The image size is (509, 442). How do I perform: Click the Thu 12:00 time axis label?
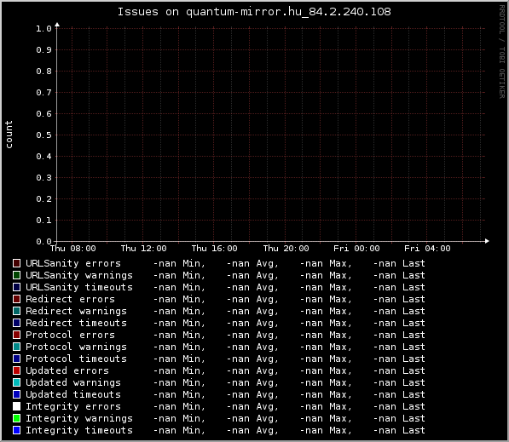(x=144, y=249)
